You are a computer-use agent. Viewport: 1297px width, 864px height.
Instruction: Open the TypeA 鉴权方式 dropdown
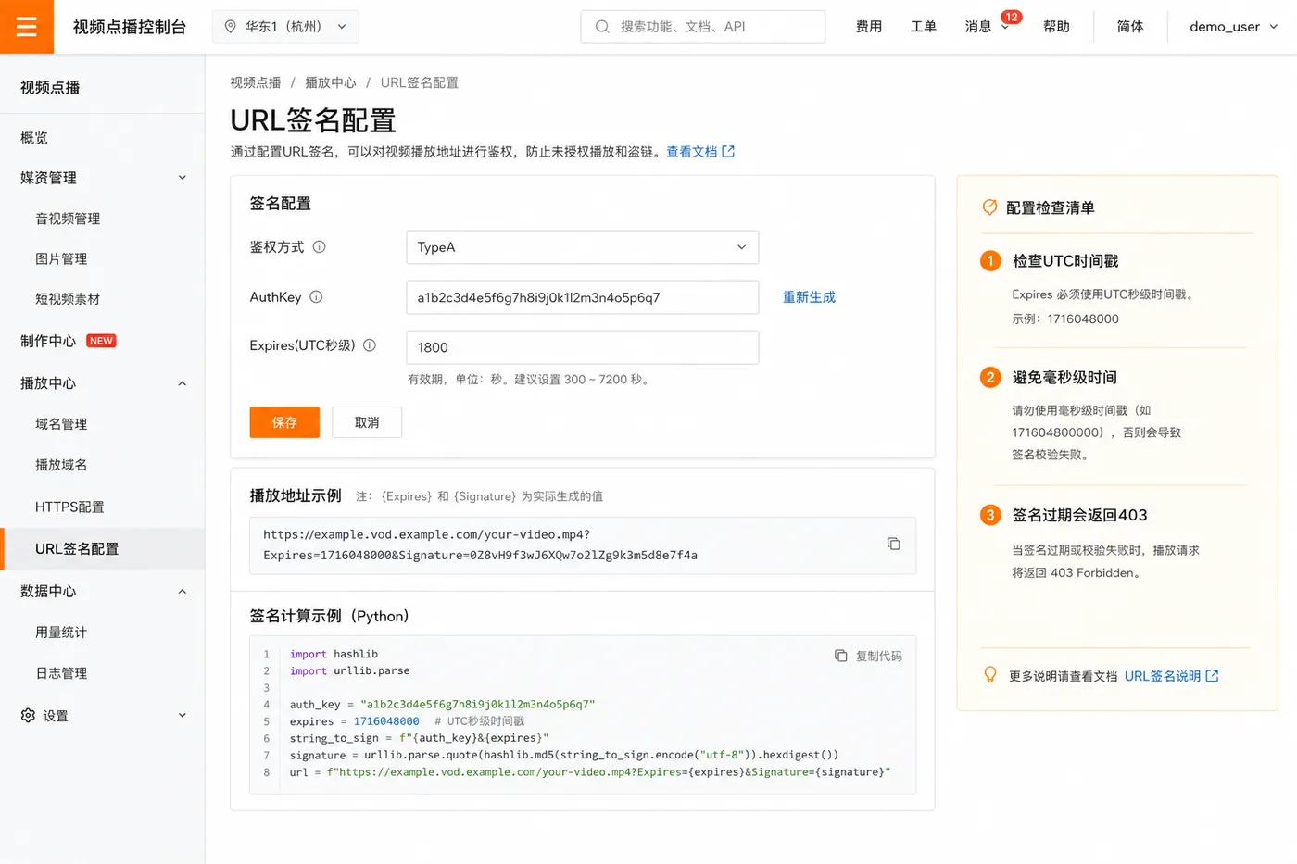583,247
